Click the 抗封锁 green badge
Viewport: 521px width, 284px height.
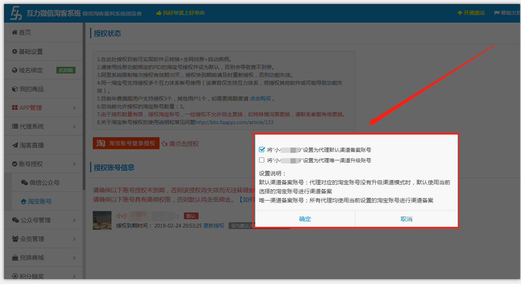tap(66, 70)
